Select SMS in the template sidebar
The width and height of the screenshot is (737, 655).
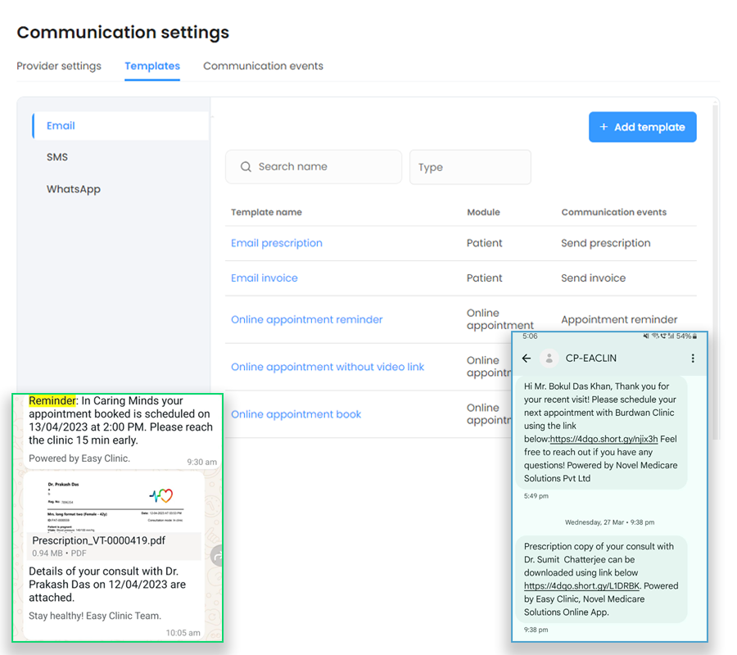pos(57,157)
